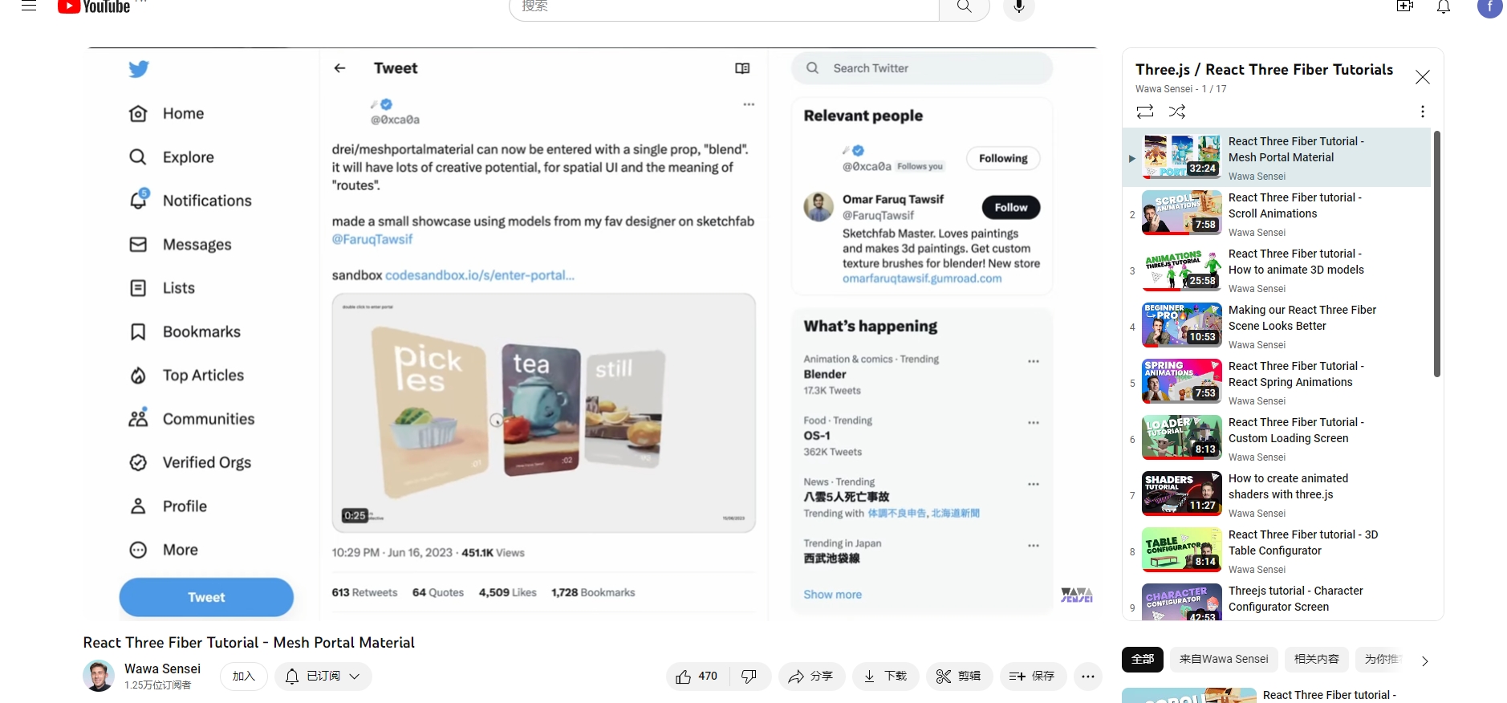The width and height of the screenshot is (1507, 703).
Task: Click the 加入 join button
Action: (x=244, y=677)
